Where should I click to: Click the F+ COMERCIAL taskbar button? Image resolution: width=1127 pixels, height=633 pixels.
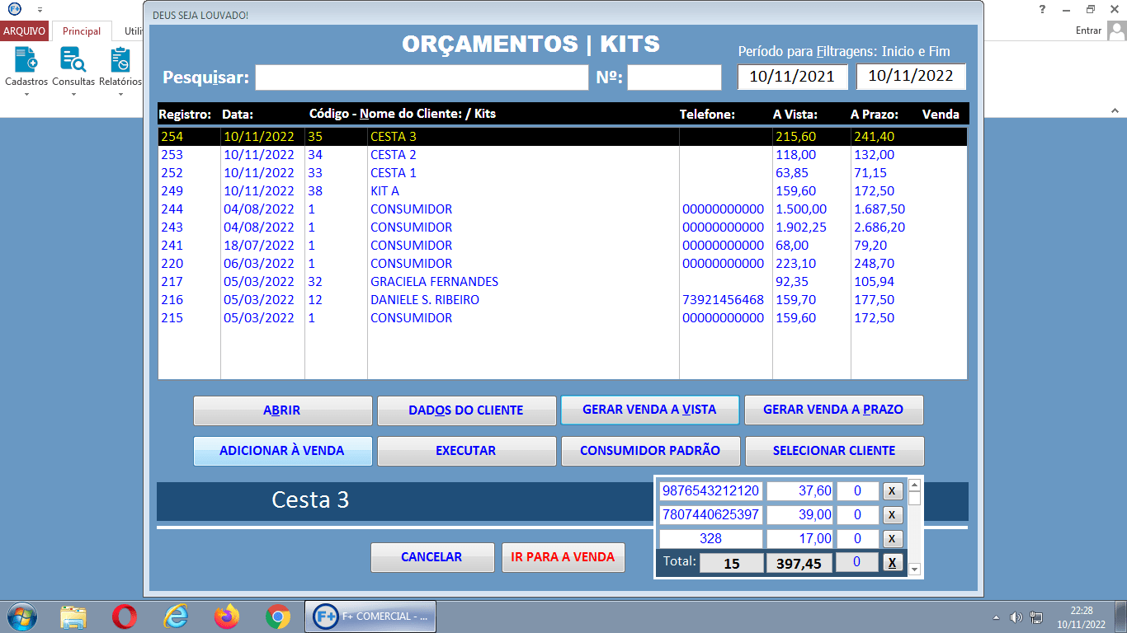click(x=370, y=617)
